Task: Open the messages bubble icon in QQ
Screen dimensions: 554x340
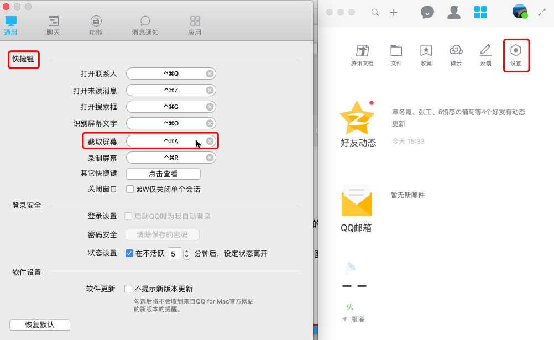Action: click(x=427, y=12)
